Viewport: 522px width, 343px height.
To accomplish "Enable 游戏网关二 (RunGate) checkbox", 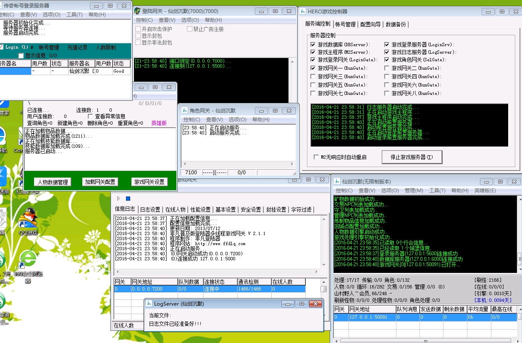I will click(387, 68).
